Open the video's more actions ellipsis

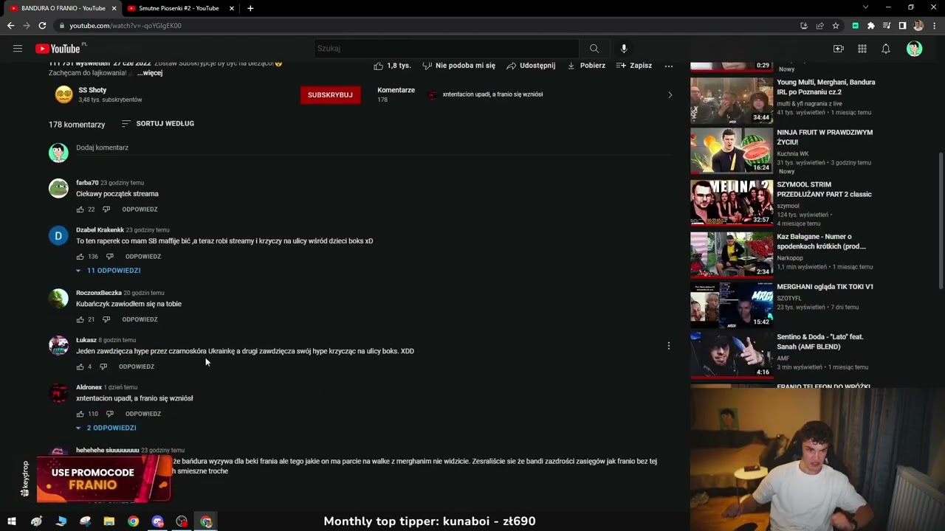pyautogui.click(x=669, y=66)
